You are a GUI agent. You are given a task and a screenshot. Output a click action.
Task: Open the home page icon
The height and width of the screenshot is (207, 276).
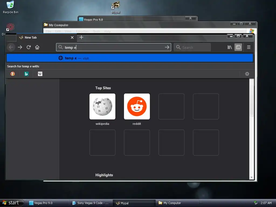point(37,47)
